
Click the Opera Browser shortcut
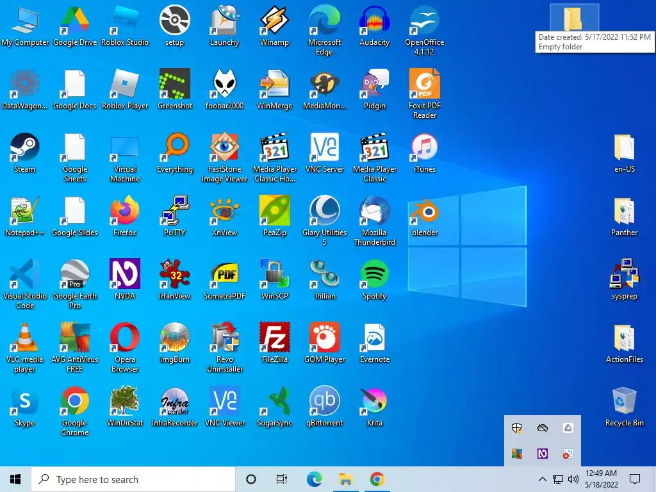pyautogui.click(x=125, y=347)
